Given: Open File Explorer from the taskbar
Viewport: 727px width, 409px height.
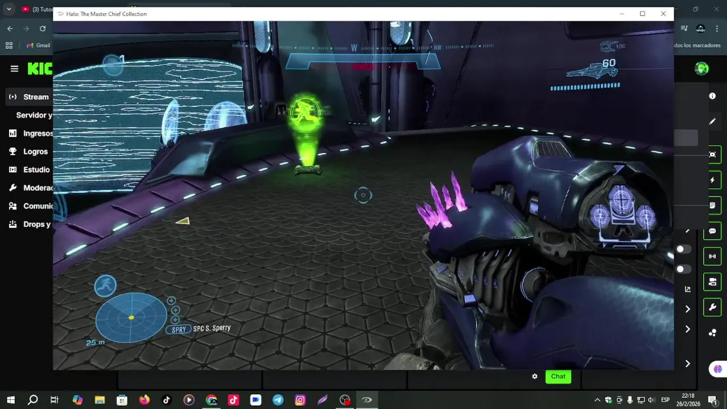Looking at the screenshot, I should 100,400.
